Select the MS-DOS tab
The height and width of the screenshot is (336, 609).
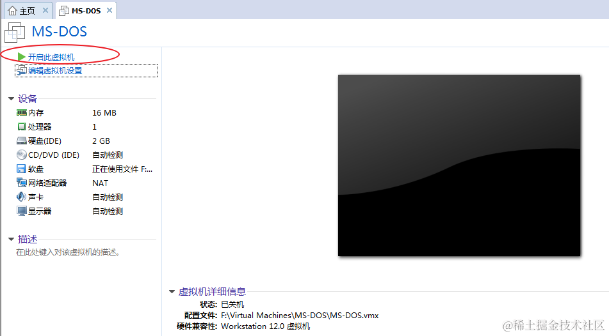pos(86,10)
